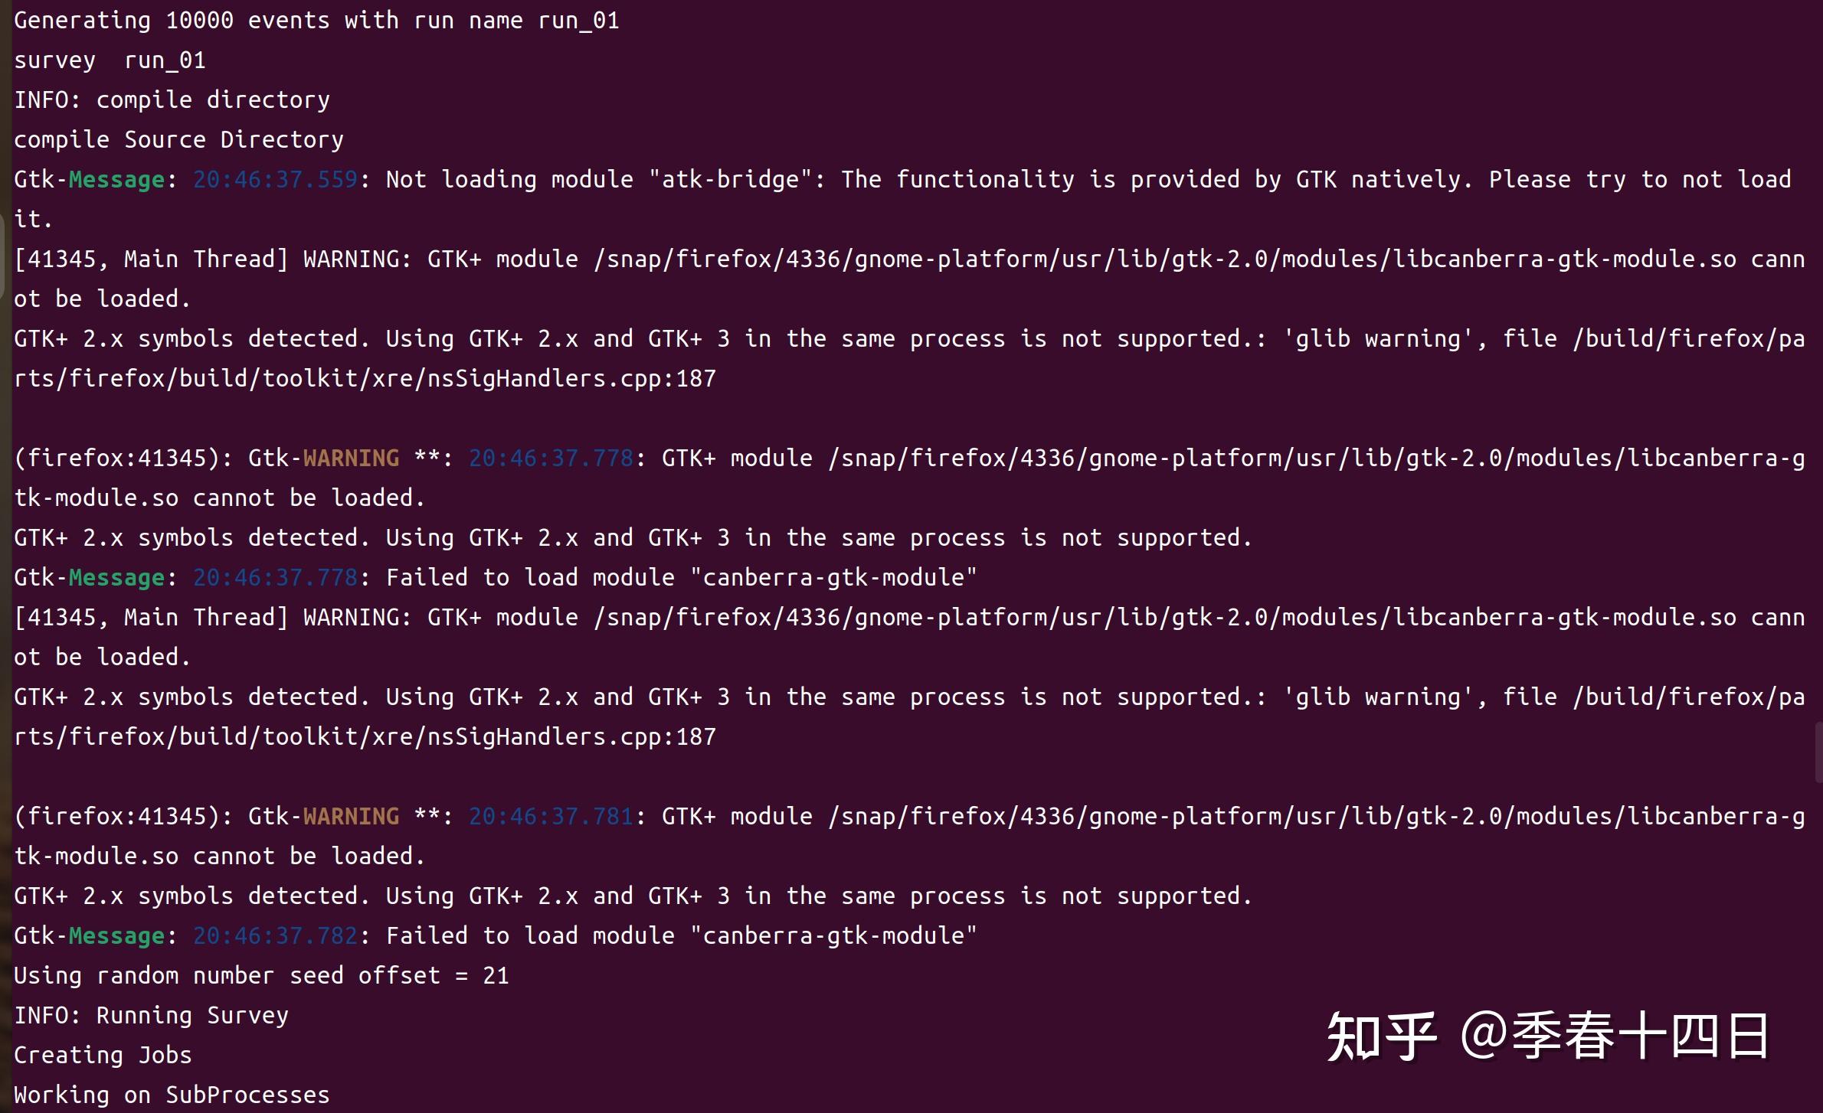This screenshot has width=1823, height=1113.
Task: Click the quoted "atk-bridge" module name
Action: [x=730, y=179]
